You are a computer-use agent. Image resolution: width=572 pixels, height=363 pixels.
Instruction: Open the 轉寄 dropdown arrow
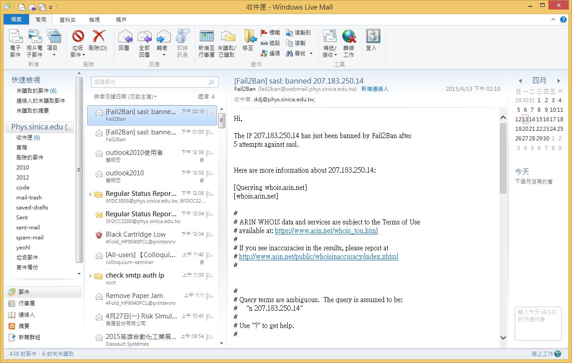164,55
